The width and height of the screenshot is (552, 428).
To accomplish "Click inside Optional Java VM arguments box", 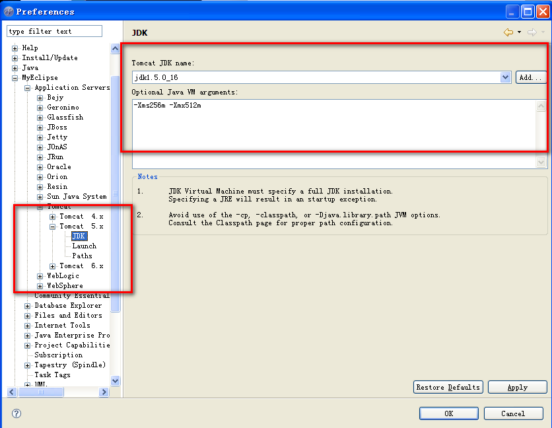I will coord(333,134).
